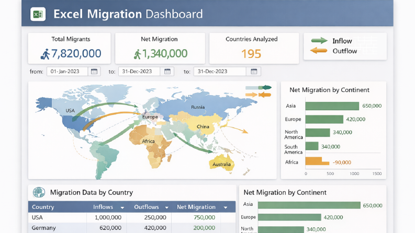
Task: Click the Total Migrants value 7,820,000
Action: [76, 54]
